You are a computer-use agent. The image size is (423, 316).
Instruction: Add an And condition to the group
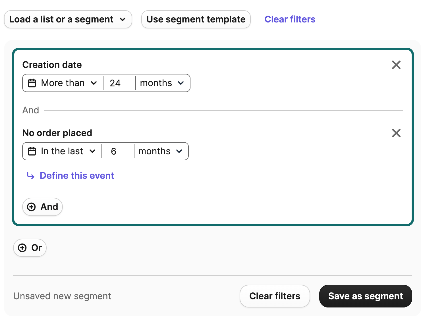pos(43,207)
